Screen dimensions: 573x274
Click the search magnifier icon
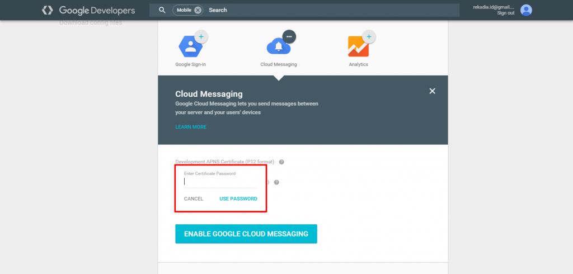(162, 10)
